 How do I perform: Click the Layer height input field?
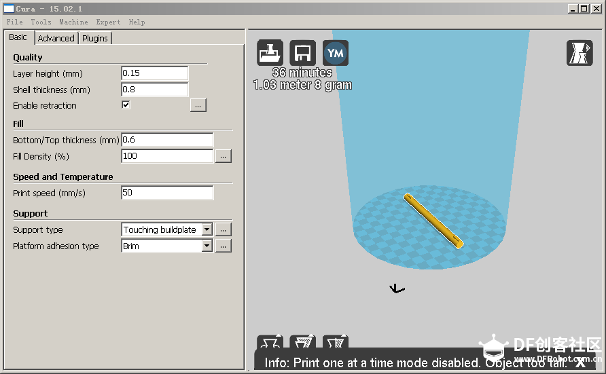pos(155,73)
